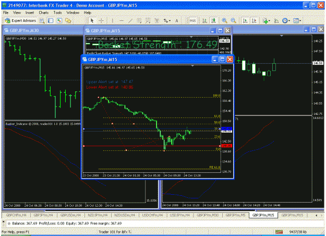
Task: Click the M15 timeframe button
Action: click(192, 20)
